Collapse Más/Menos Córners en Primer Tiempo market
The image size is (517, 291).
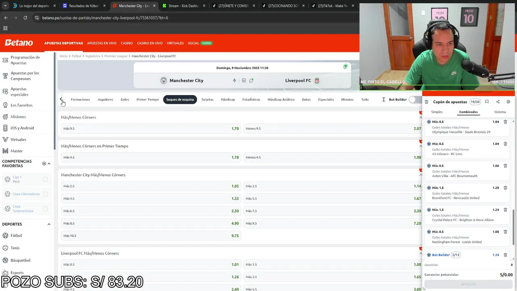[x=420, y=146]
